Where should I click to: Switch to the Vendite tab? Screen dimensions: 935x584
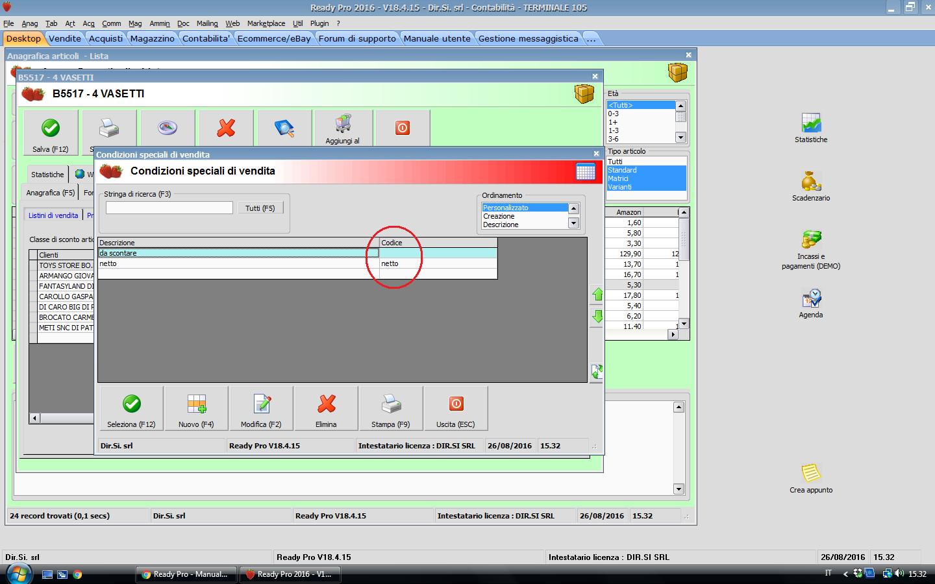(65, 38)
